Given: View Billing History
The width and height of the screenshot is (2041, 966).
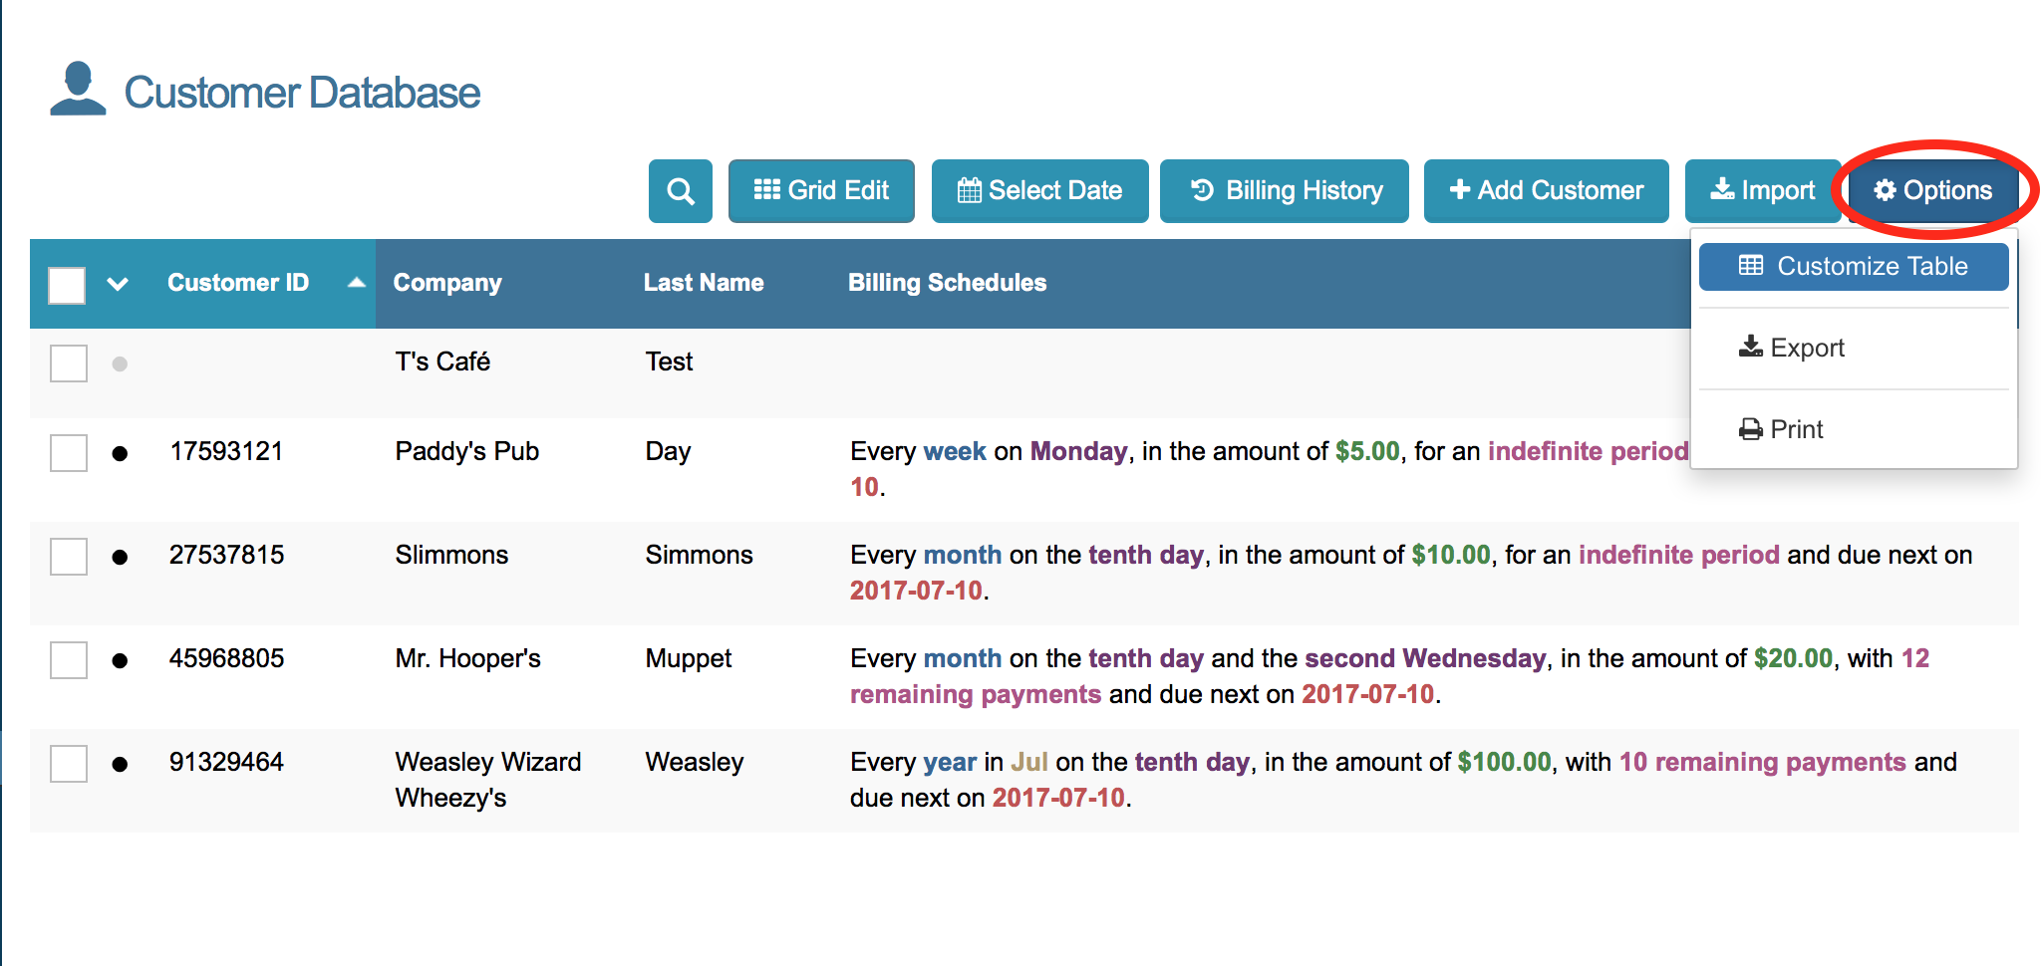Looking at the screenshot, I should pyautogui.click(x=1285, y=191).
